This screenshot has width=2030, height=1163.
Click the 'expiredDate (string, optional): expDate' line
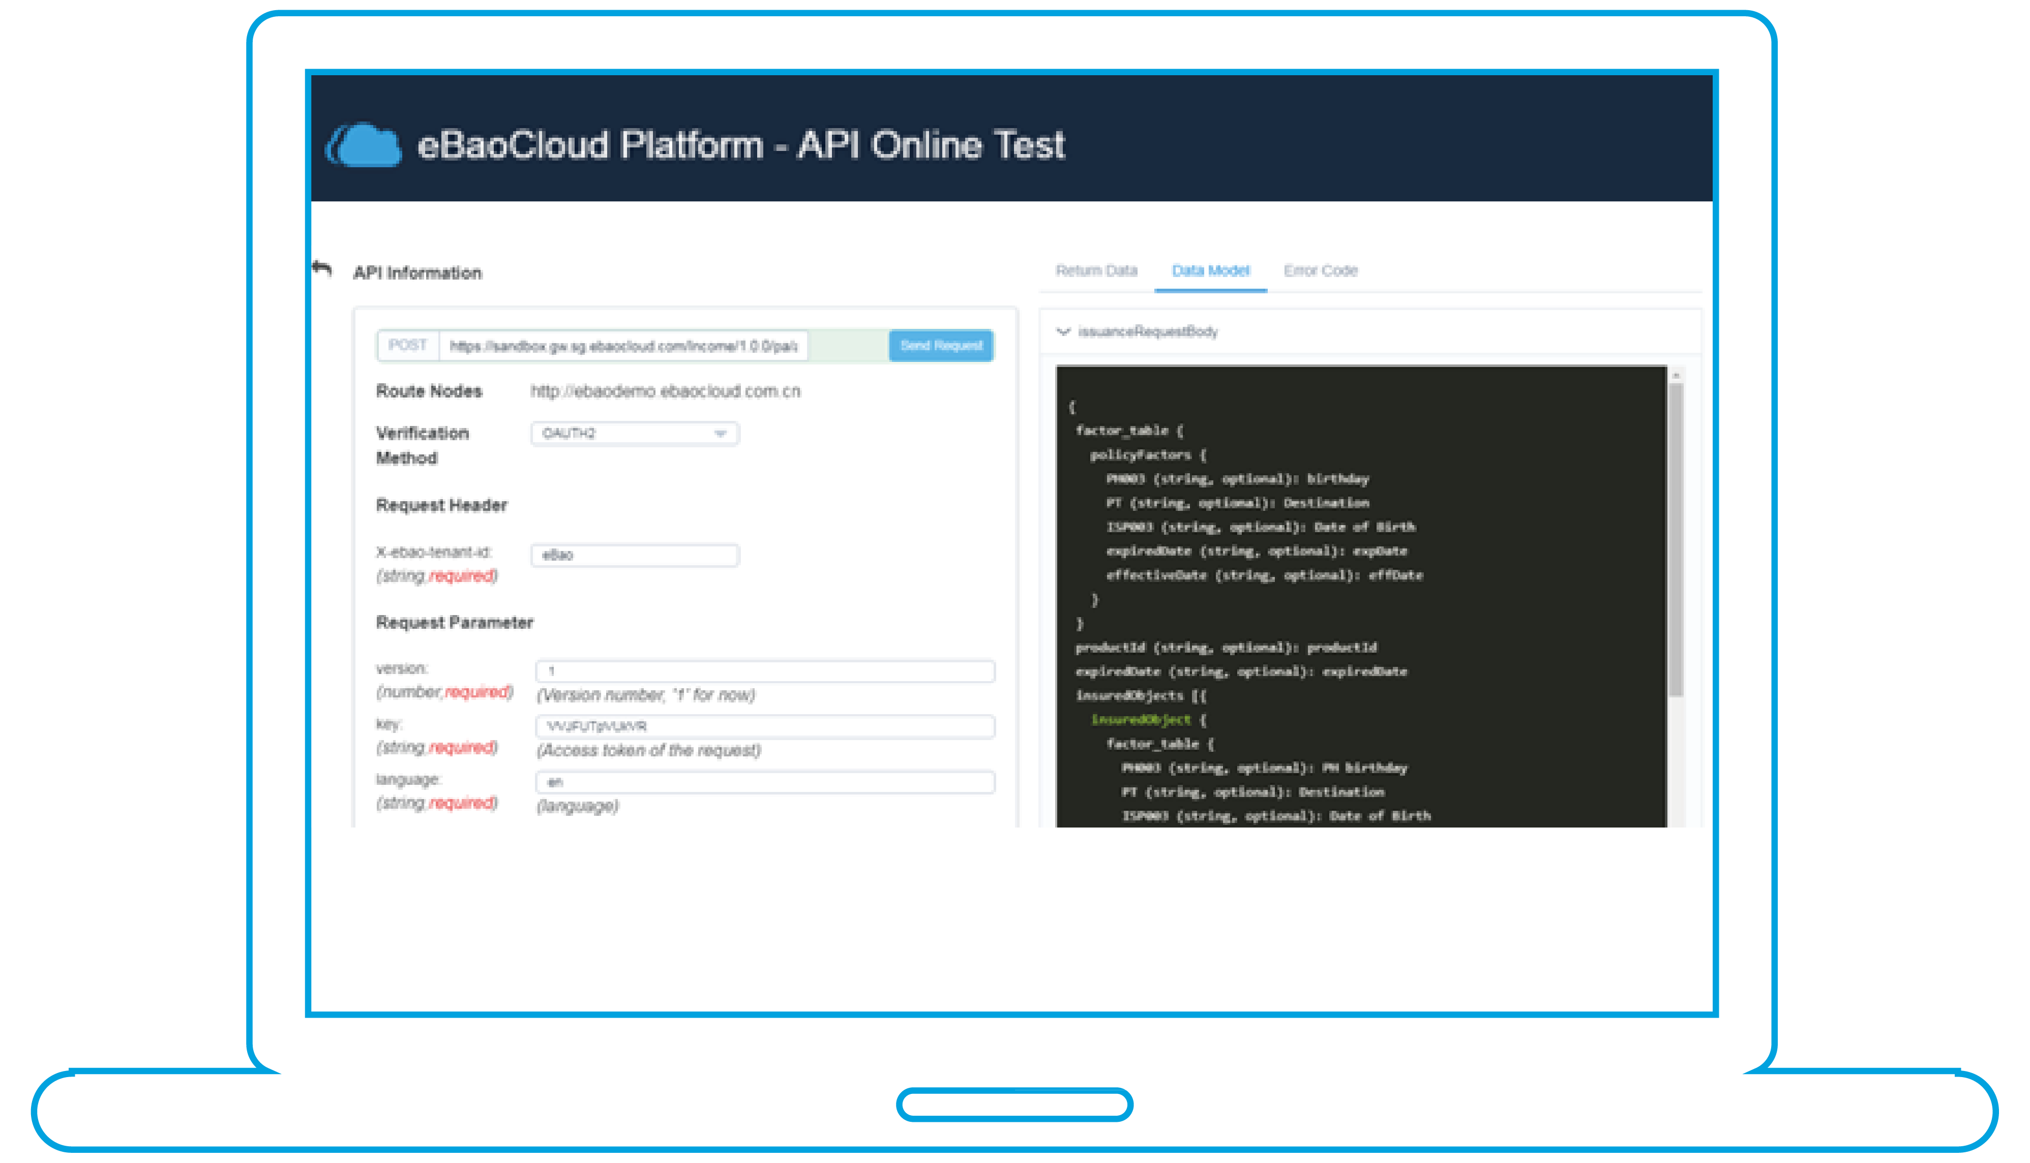click(1256, 551)
